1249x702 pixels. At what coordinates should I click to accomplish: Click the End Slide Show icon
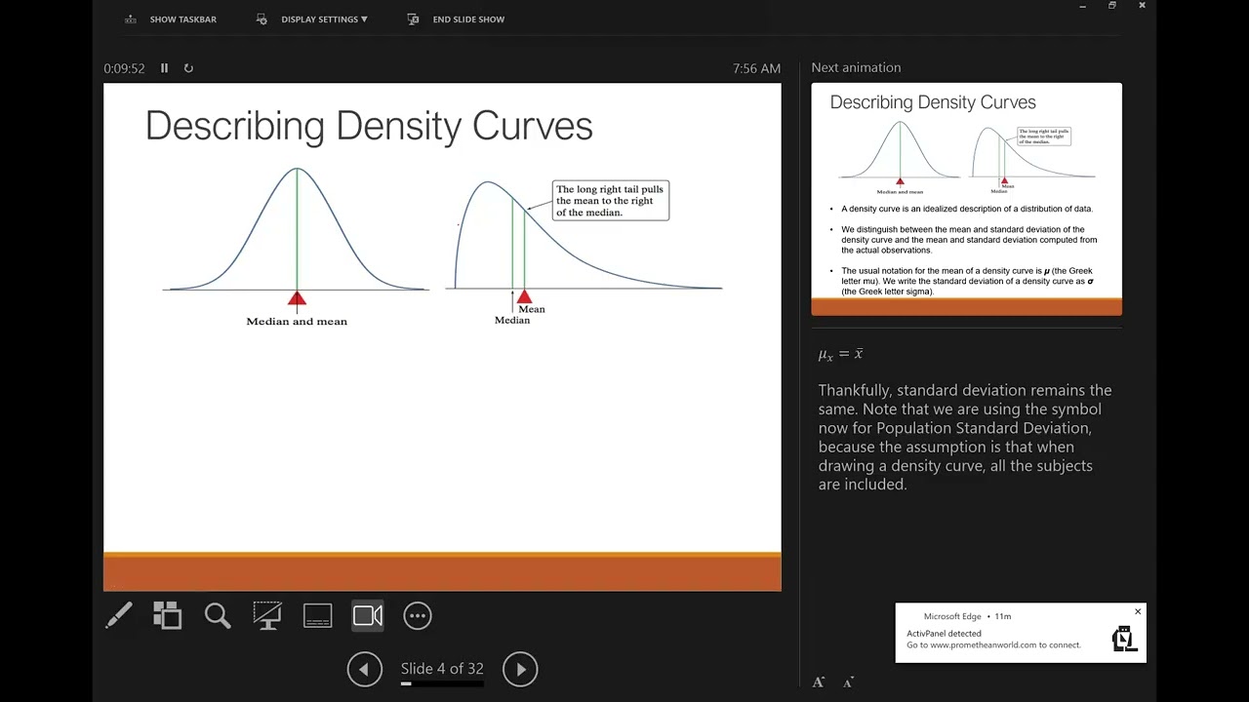413,19
